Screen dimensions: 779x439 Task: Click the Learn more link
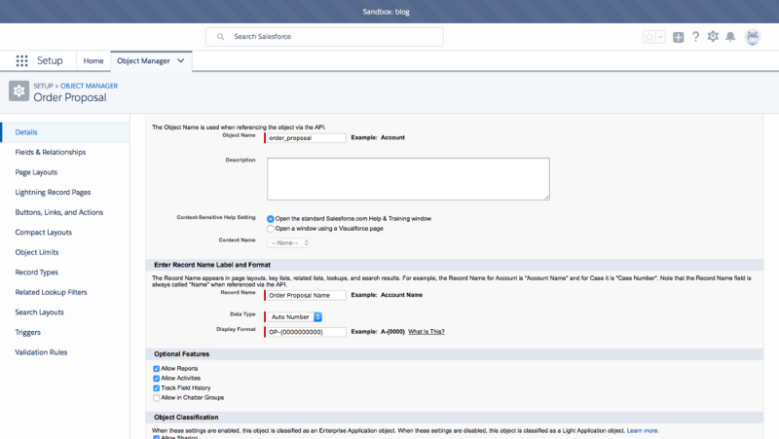643,430
